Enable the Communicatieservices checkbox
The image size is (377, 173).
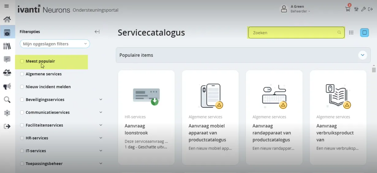point(22,113)
